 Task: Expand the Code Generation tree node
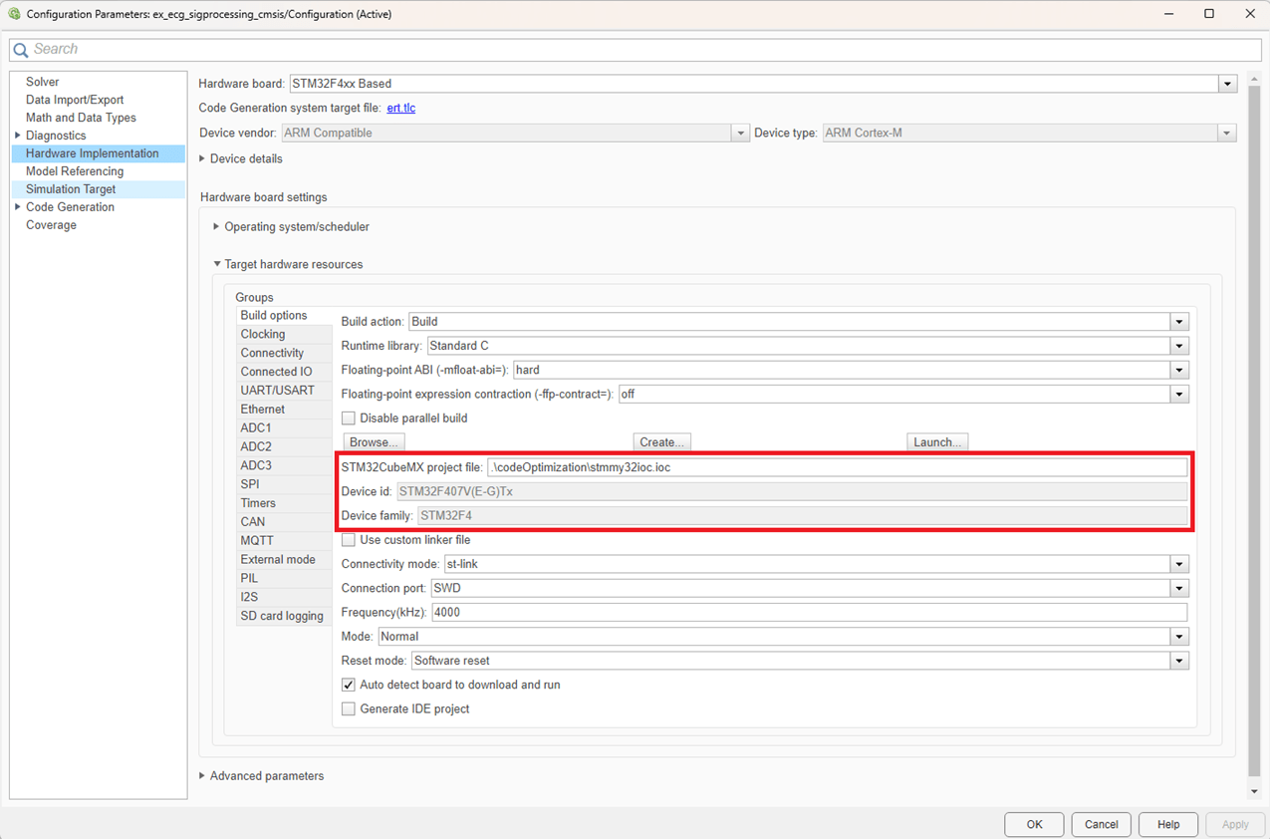18,207
